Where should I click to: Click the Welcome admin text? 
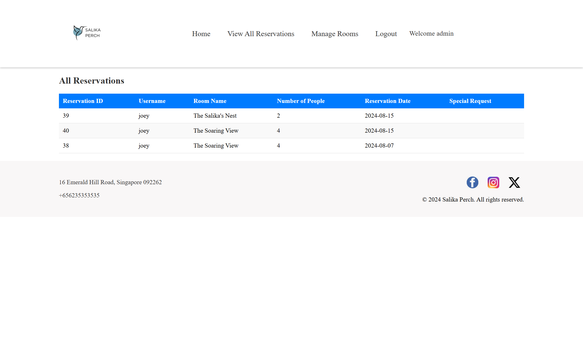pyautogui.click(x=431, y=34)
